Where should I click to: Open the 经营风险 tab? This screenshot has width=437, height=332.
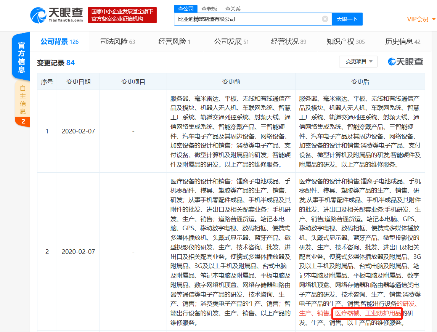tap(174, 42)
